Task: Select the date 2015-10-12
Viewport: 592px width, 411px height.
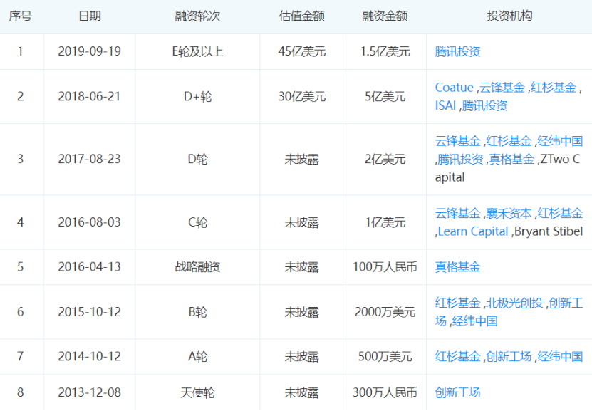Action: [90, 312]
